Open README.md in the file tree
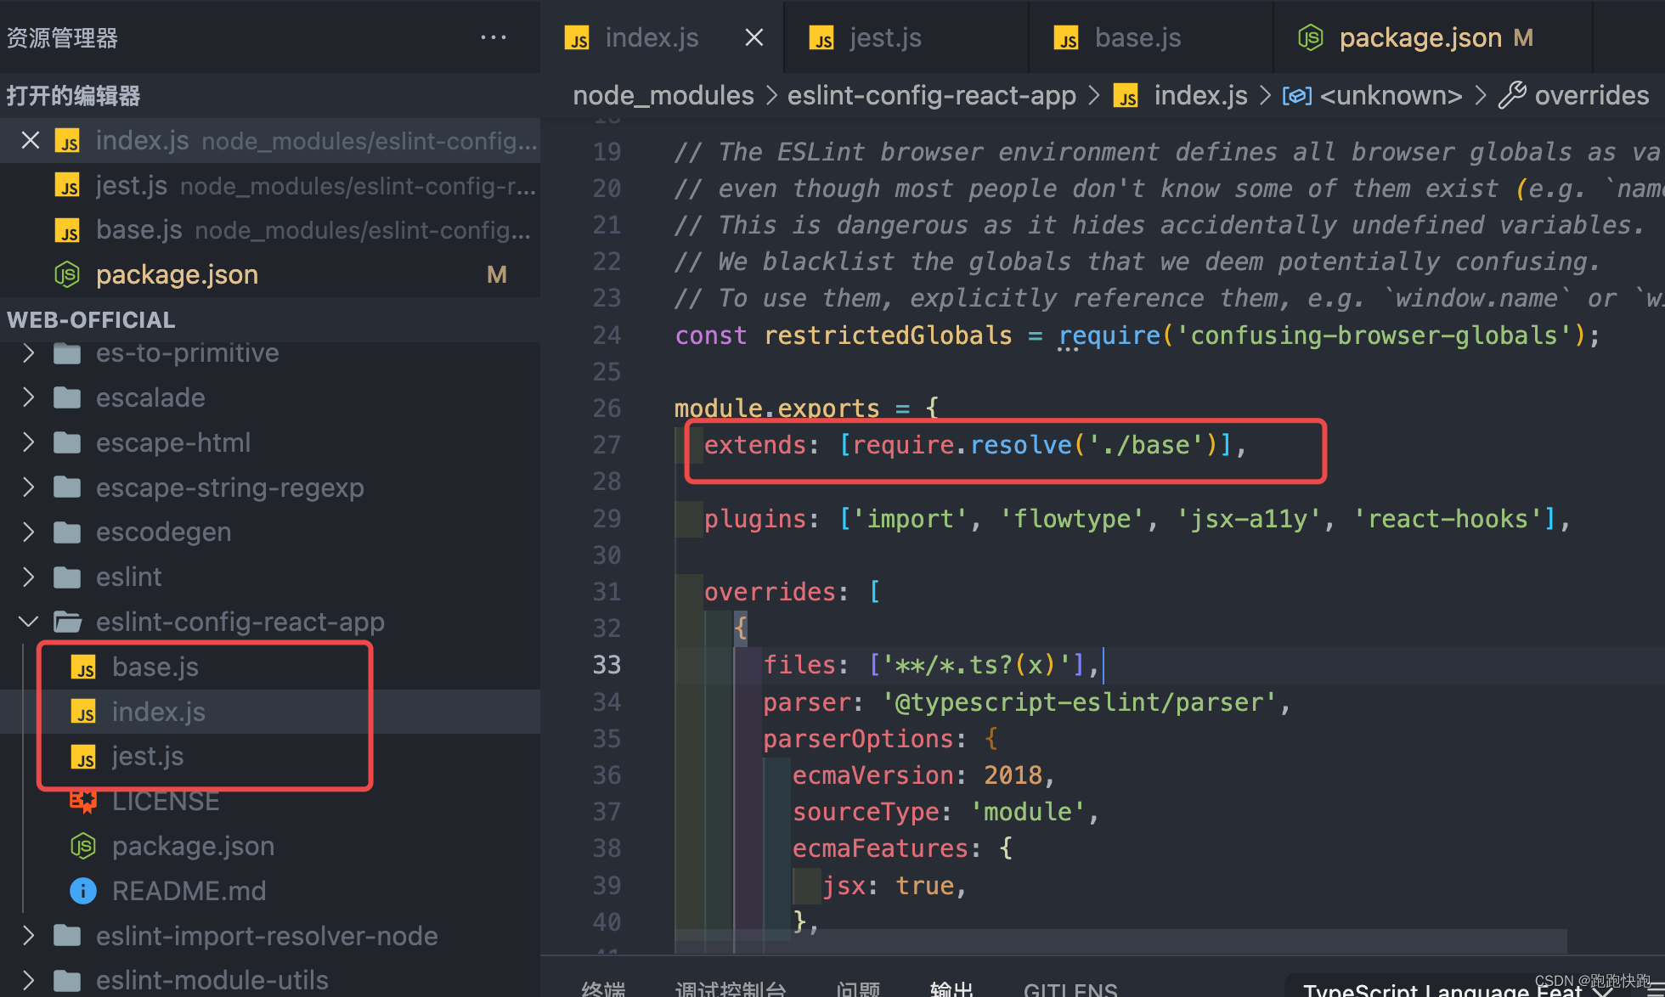Viewport: 1665px width, 997px height. (270, 891)
